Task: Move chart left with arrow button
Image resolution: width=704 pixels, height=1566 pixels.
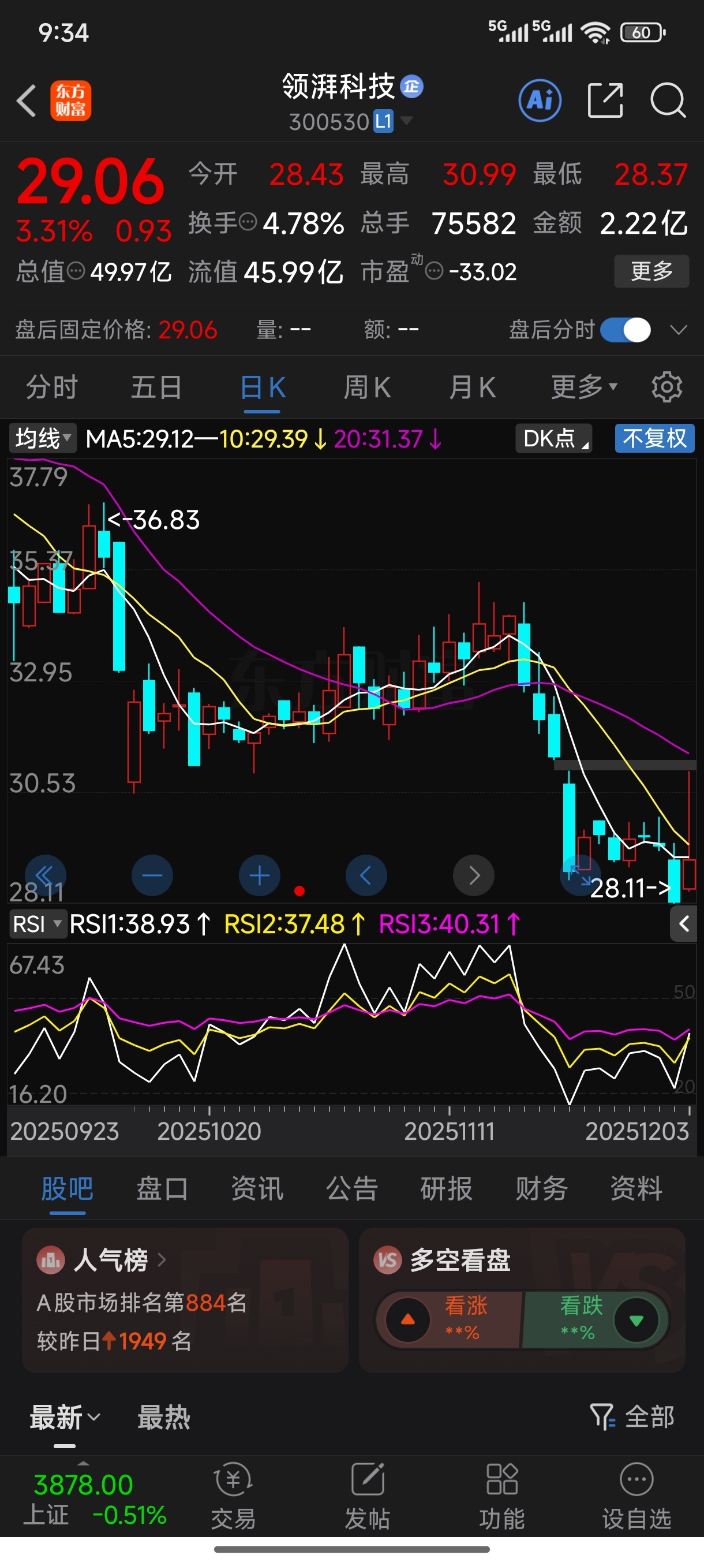Action: (366, 876)
